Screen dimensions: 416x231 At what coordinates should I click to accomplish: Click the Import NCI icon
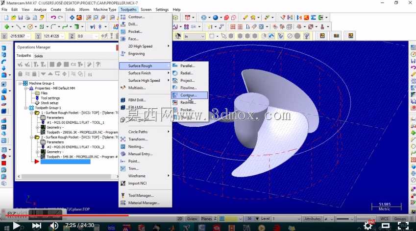pos(123,184)
